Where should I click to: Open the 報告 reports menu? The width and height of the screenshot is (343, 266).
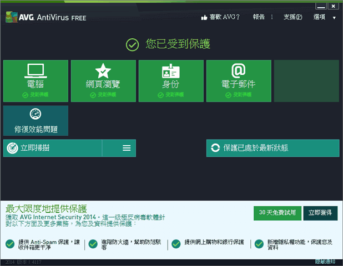pos(259,17)
